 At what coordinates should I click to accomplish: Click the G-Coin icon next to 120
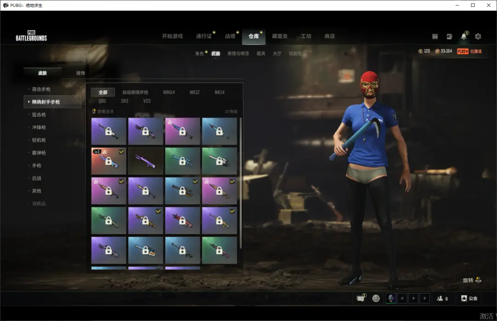421,51
